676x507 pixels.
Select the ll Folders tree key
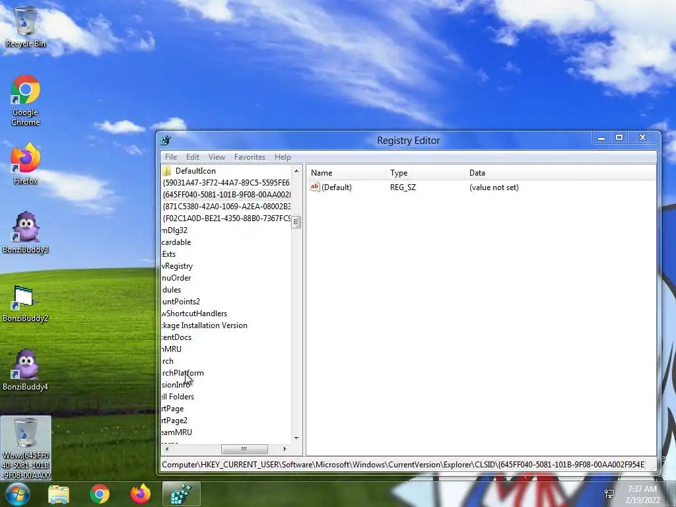178,397
